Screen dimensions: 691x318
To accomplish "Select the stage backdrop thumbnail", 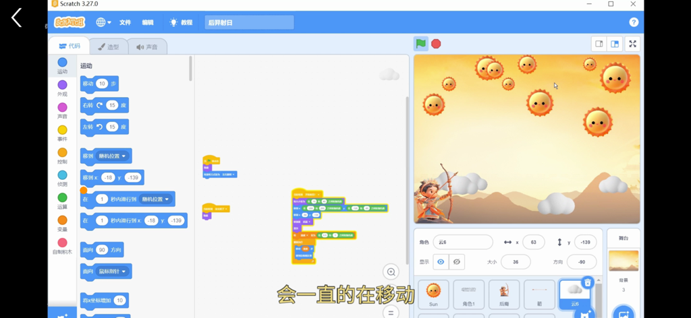I will click(x=624, y=261).
